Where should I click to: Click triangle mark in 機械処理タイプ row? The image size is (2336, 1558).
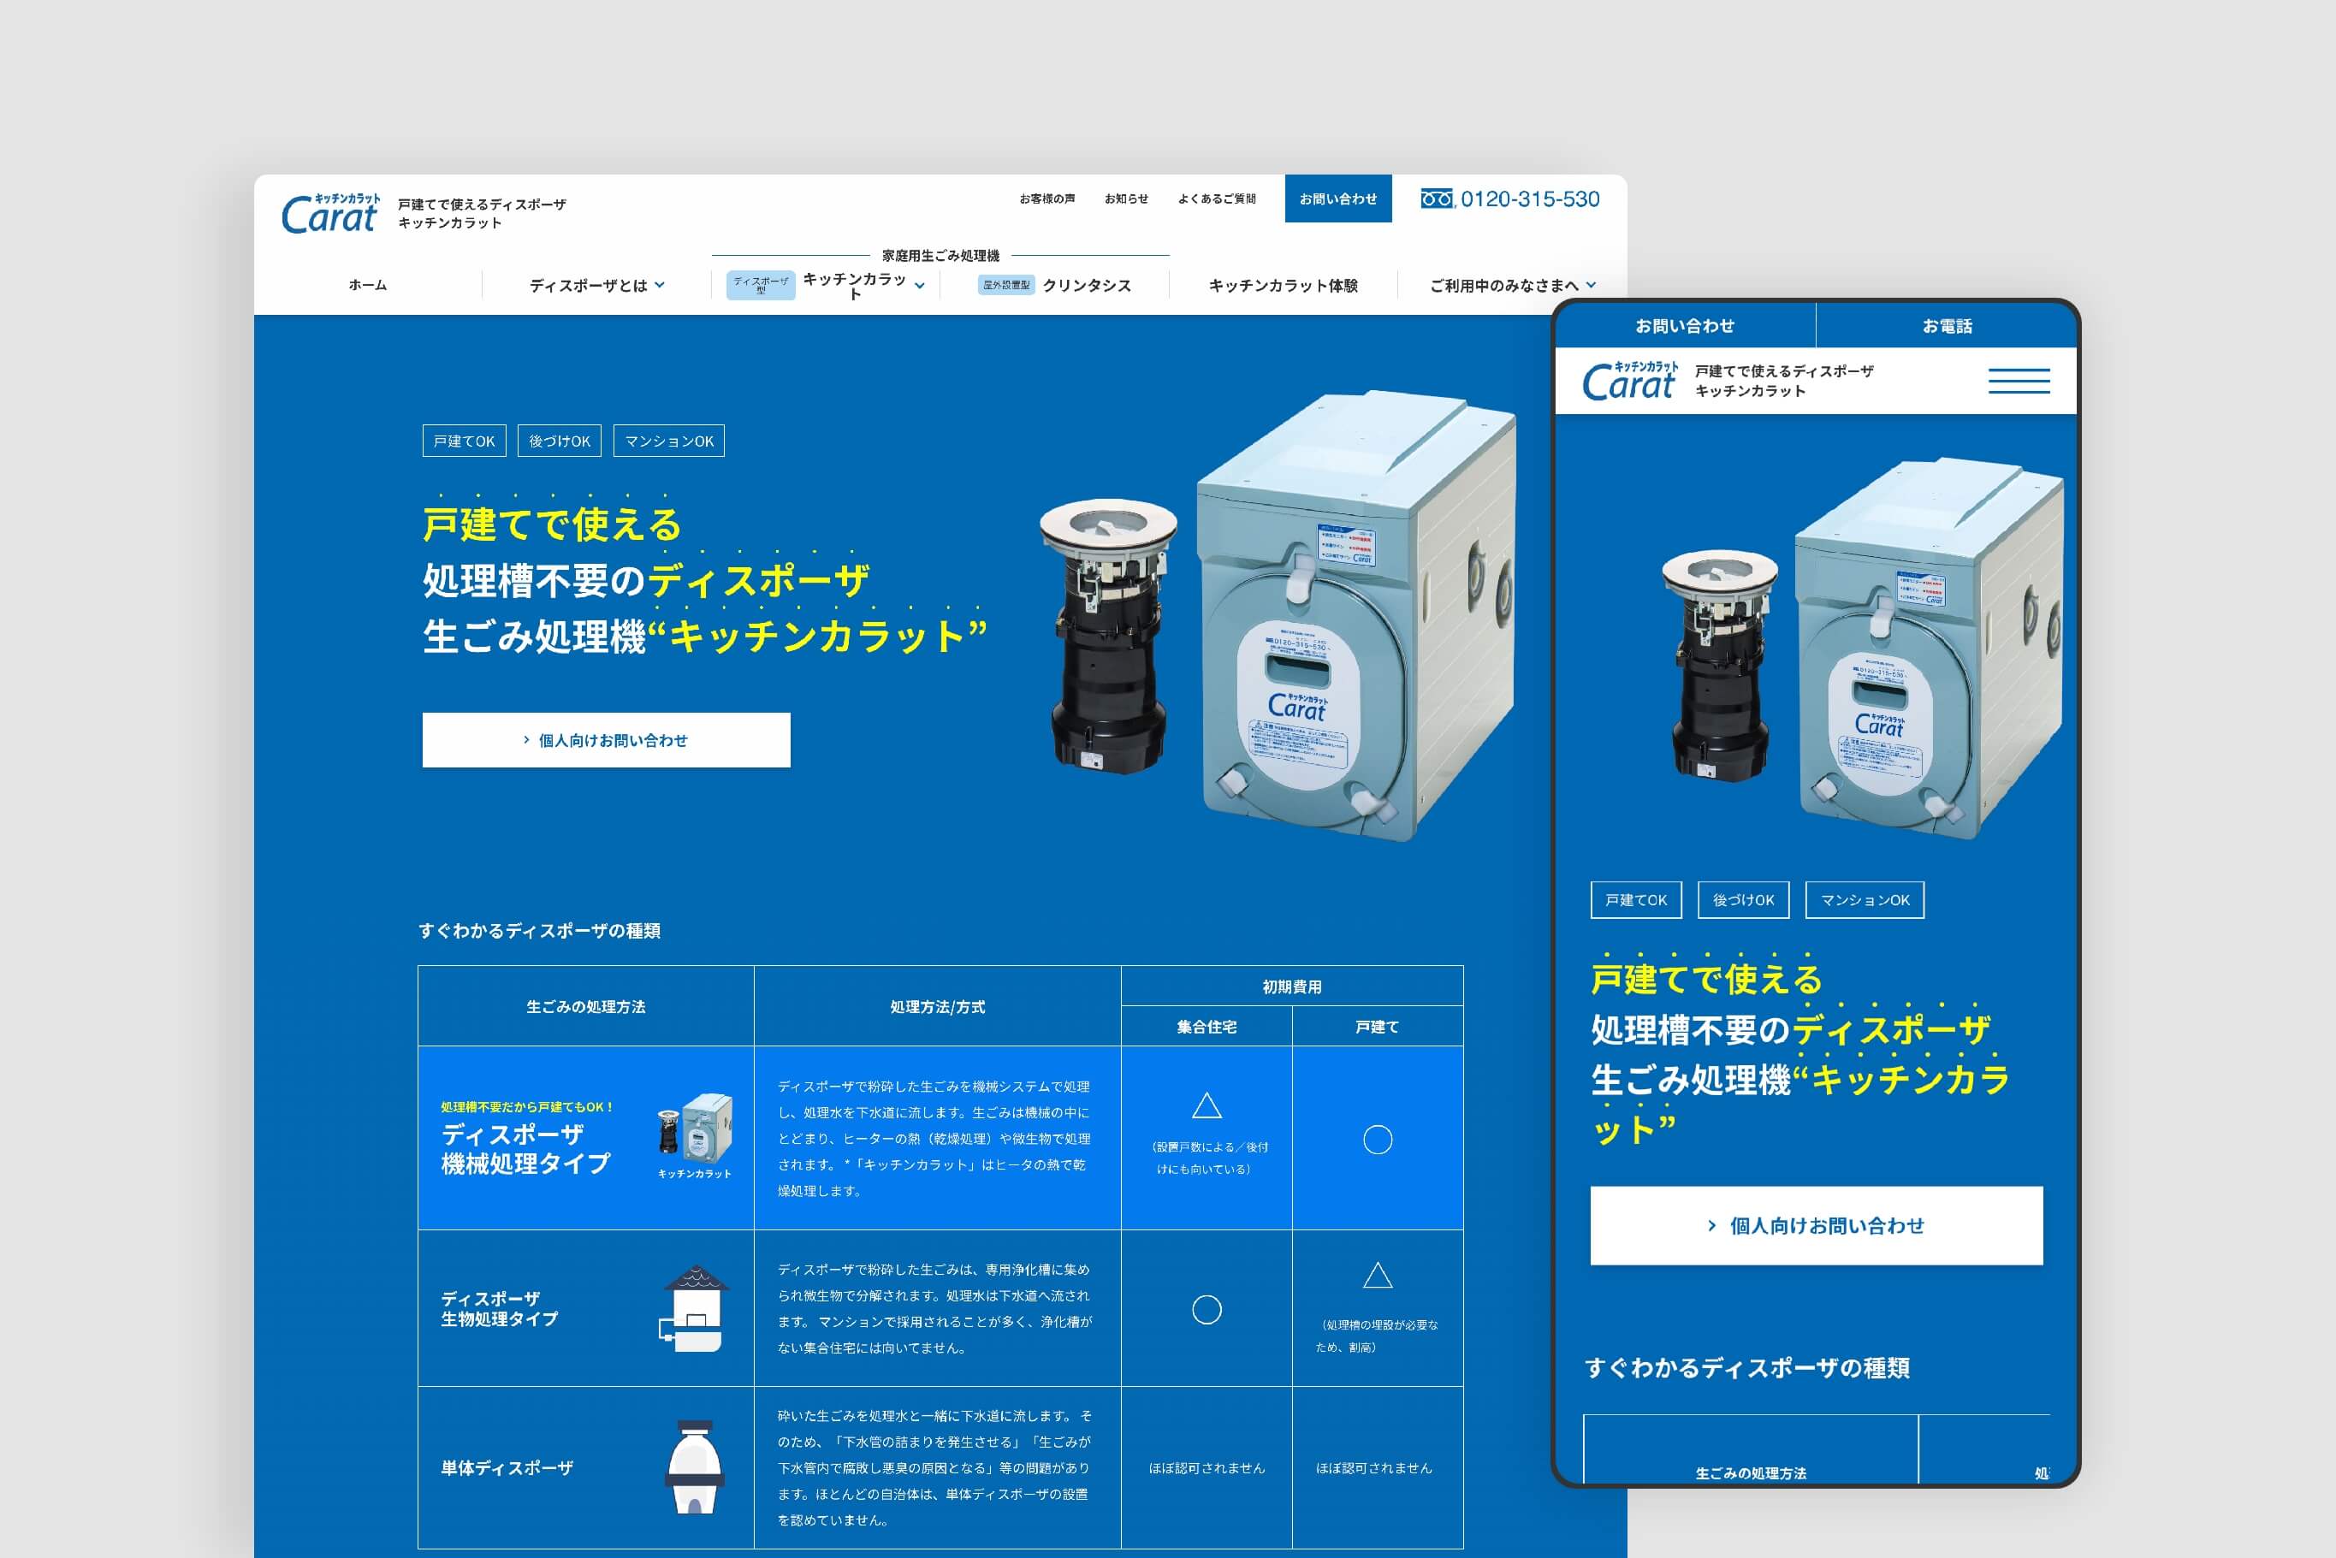pyautogui.click(x=1207, y=1106)
